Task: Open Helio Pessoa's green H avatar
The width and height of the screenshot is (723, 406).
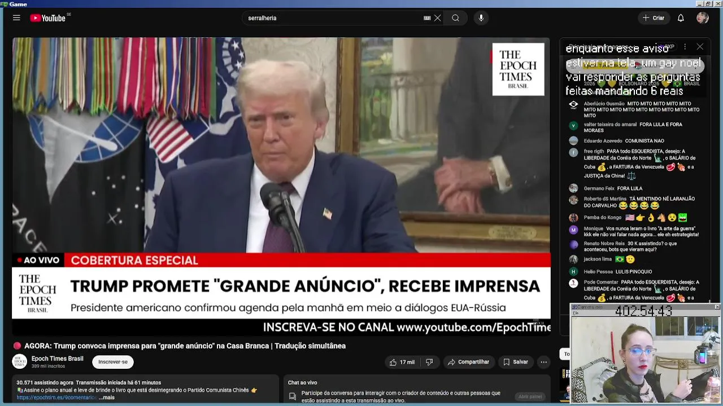Action: pos(573,272)
